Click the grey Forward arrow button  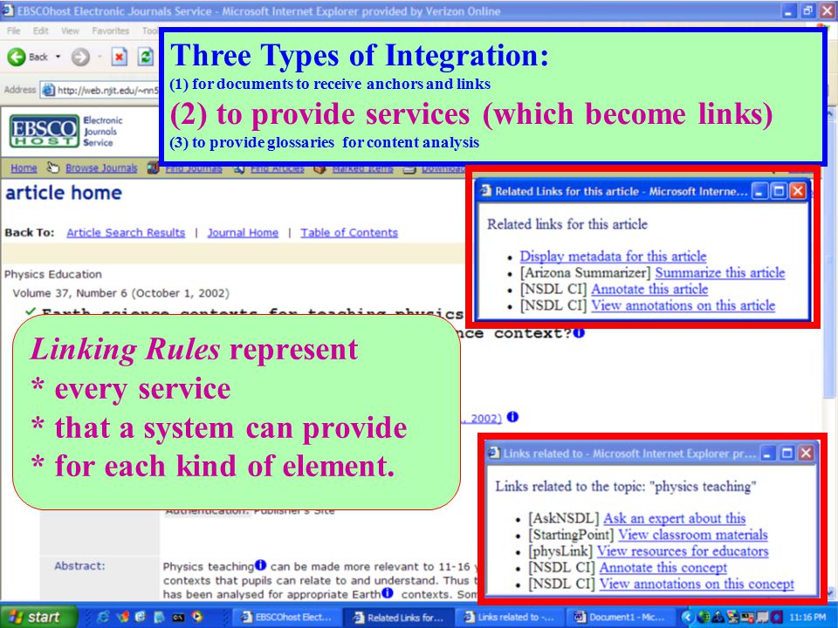coord(80,57)
